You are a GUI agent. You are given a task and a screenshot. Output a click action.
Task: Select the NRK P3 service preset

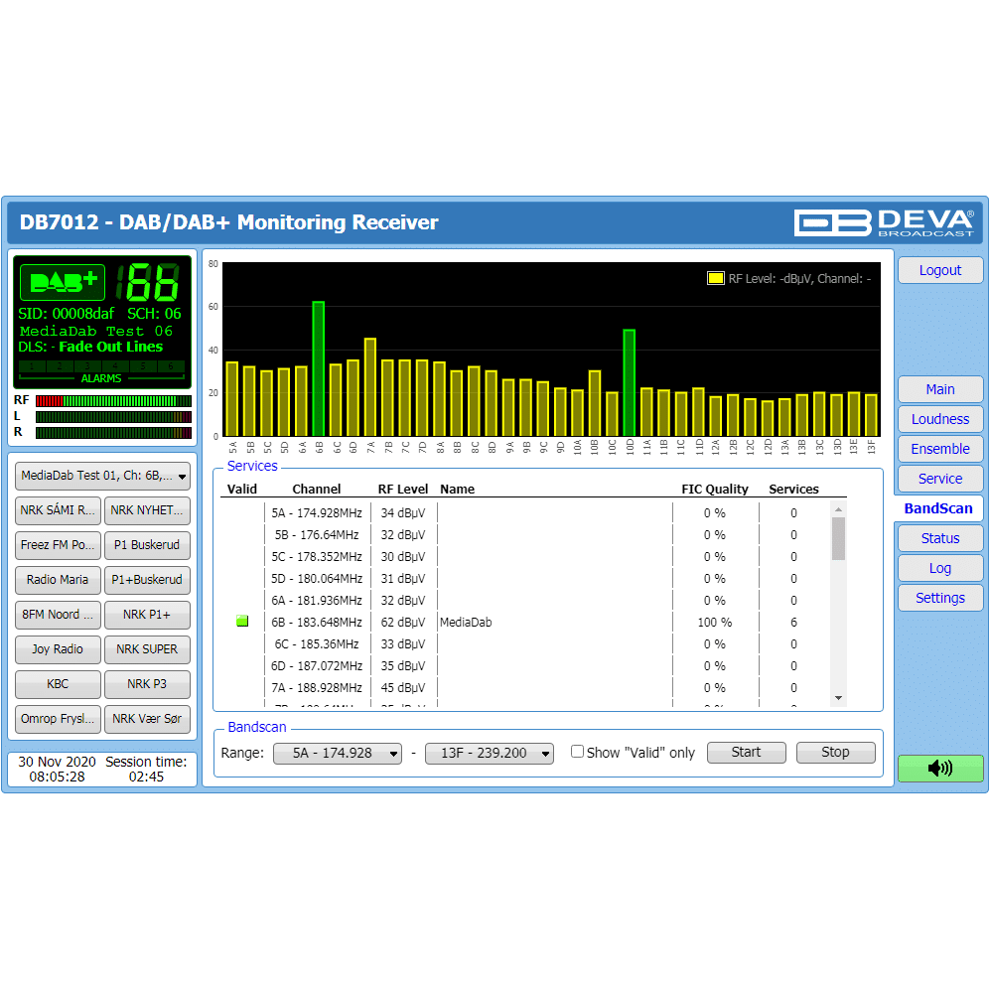click(146, 684)
